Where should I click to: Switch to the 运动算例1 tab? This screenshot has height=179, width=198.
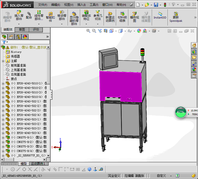(39, 164)
